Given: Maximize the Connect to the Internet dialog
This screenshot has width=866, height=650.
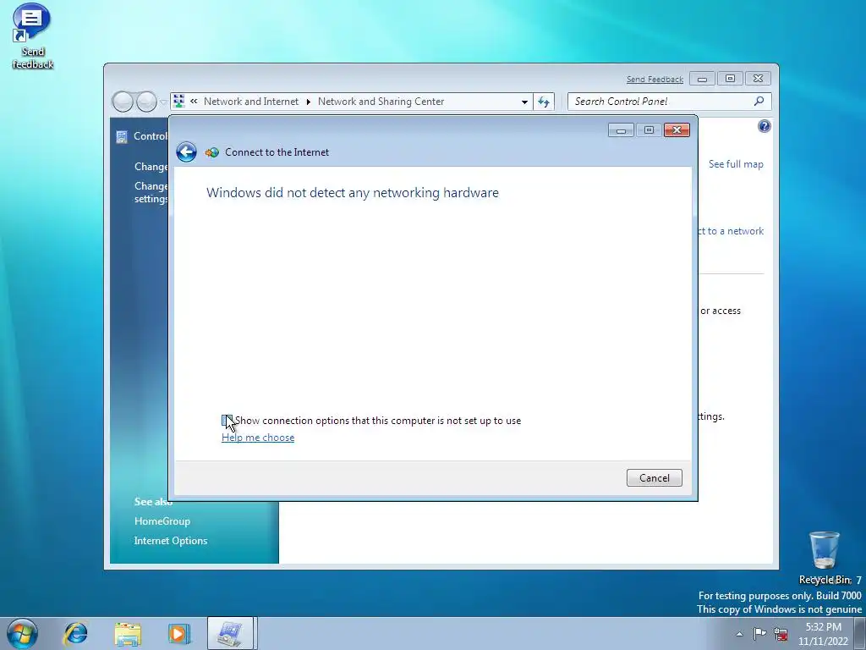Looking at the screenshot, I should click(x=649, y=129).
